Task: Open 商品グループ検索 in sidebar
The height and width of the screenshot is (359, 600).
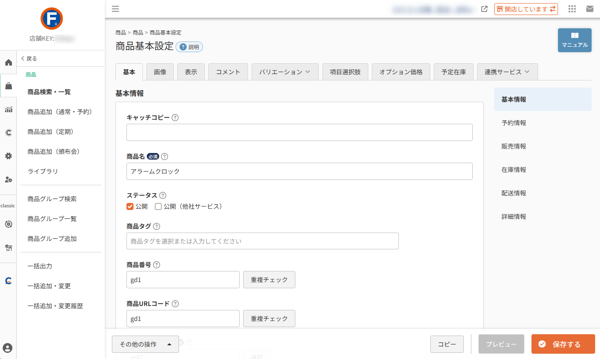Action: [52, 199]
